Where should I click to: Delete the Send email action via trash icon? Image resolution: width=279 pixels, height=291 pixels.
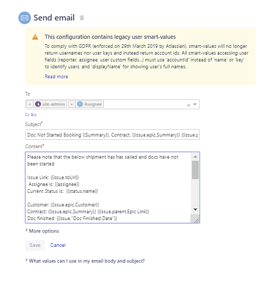coord(82,18)
